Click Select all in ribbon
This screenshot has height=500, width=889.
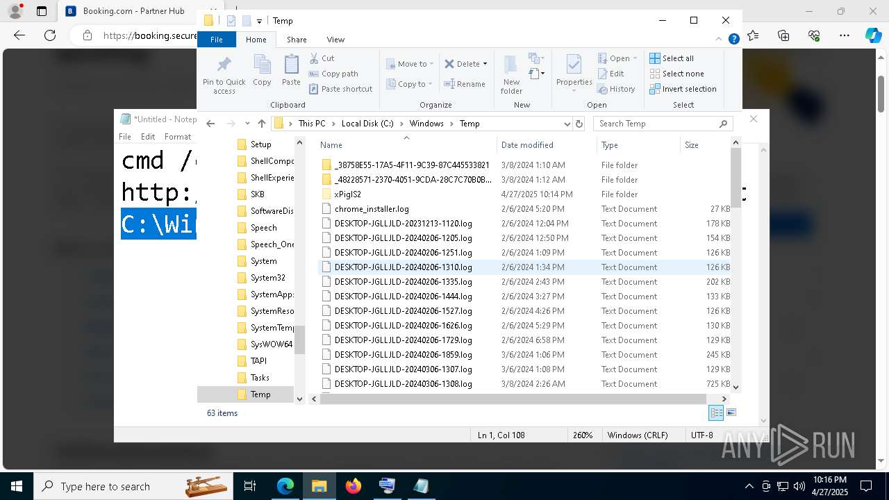pyautogui.click(x=672, y=58)
